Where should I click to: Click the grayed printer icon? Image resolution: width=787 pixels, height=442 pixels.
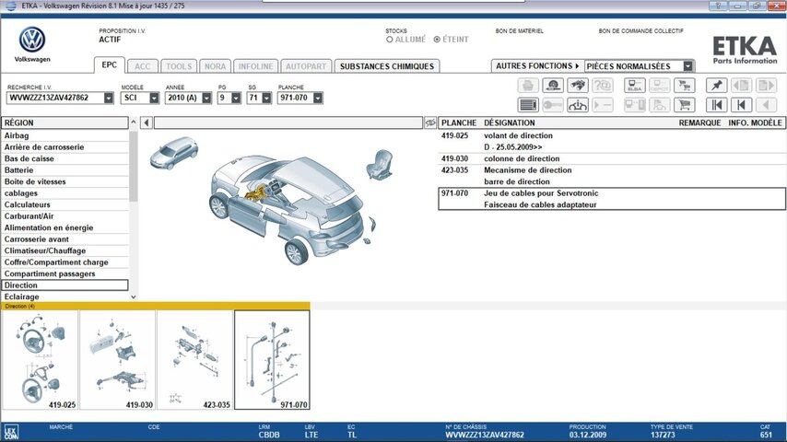528,86
